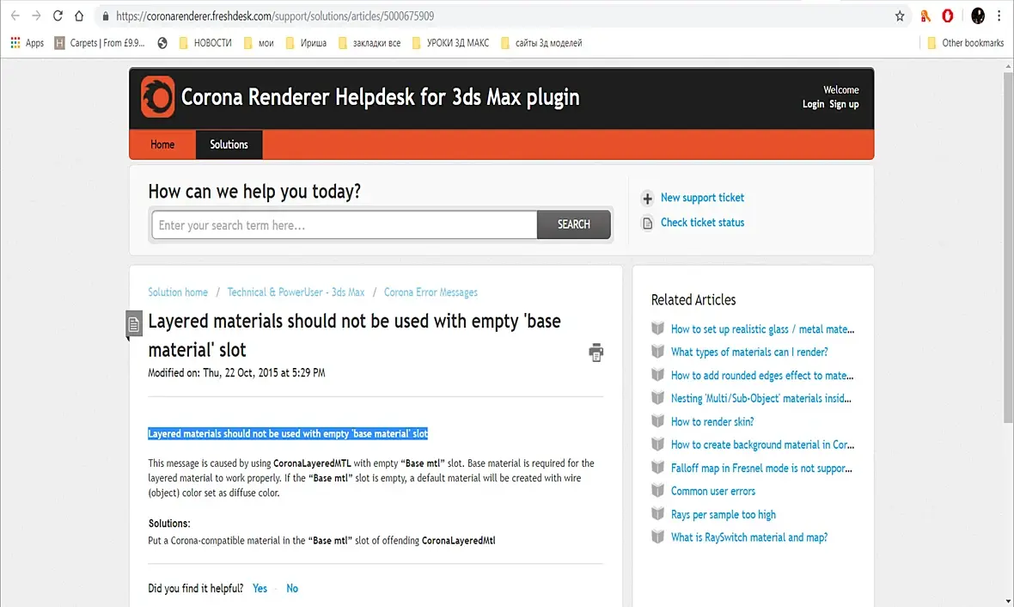Click the article title heading

click(354, 335)
